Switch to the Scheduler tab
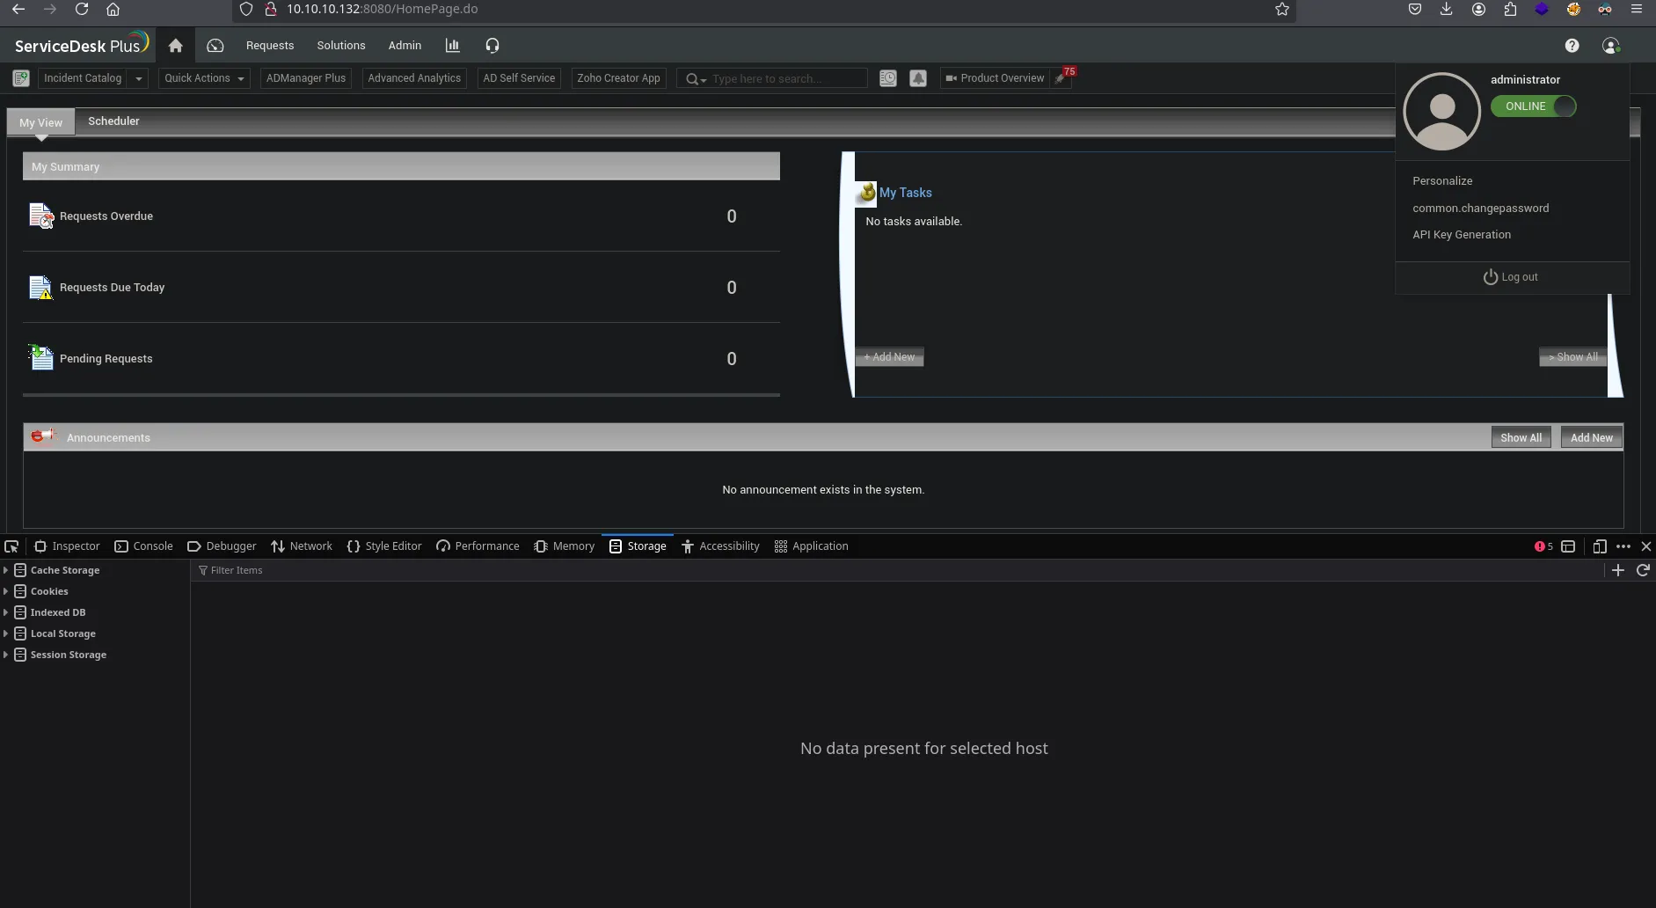The image size is (1656, 908). click(x=113, y=121)
